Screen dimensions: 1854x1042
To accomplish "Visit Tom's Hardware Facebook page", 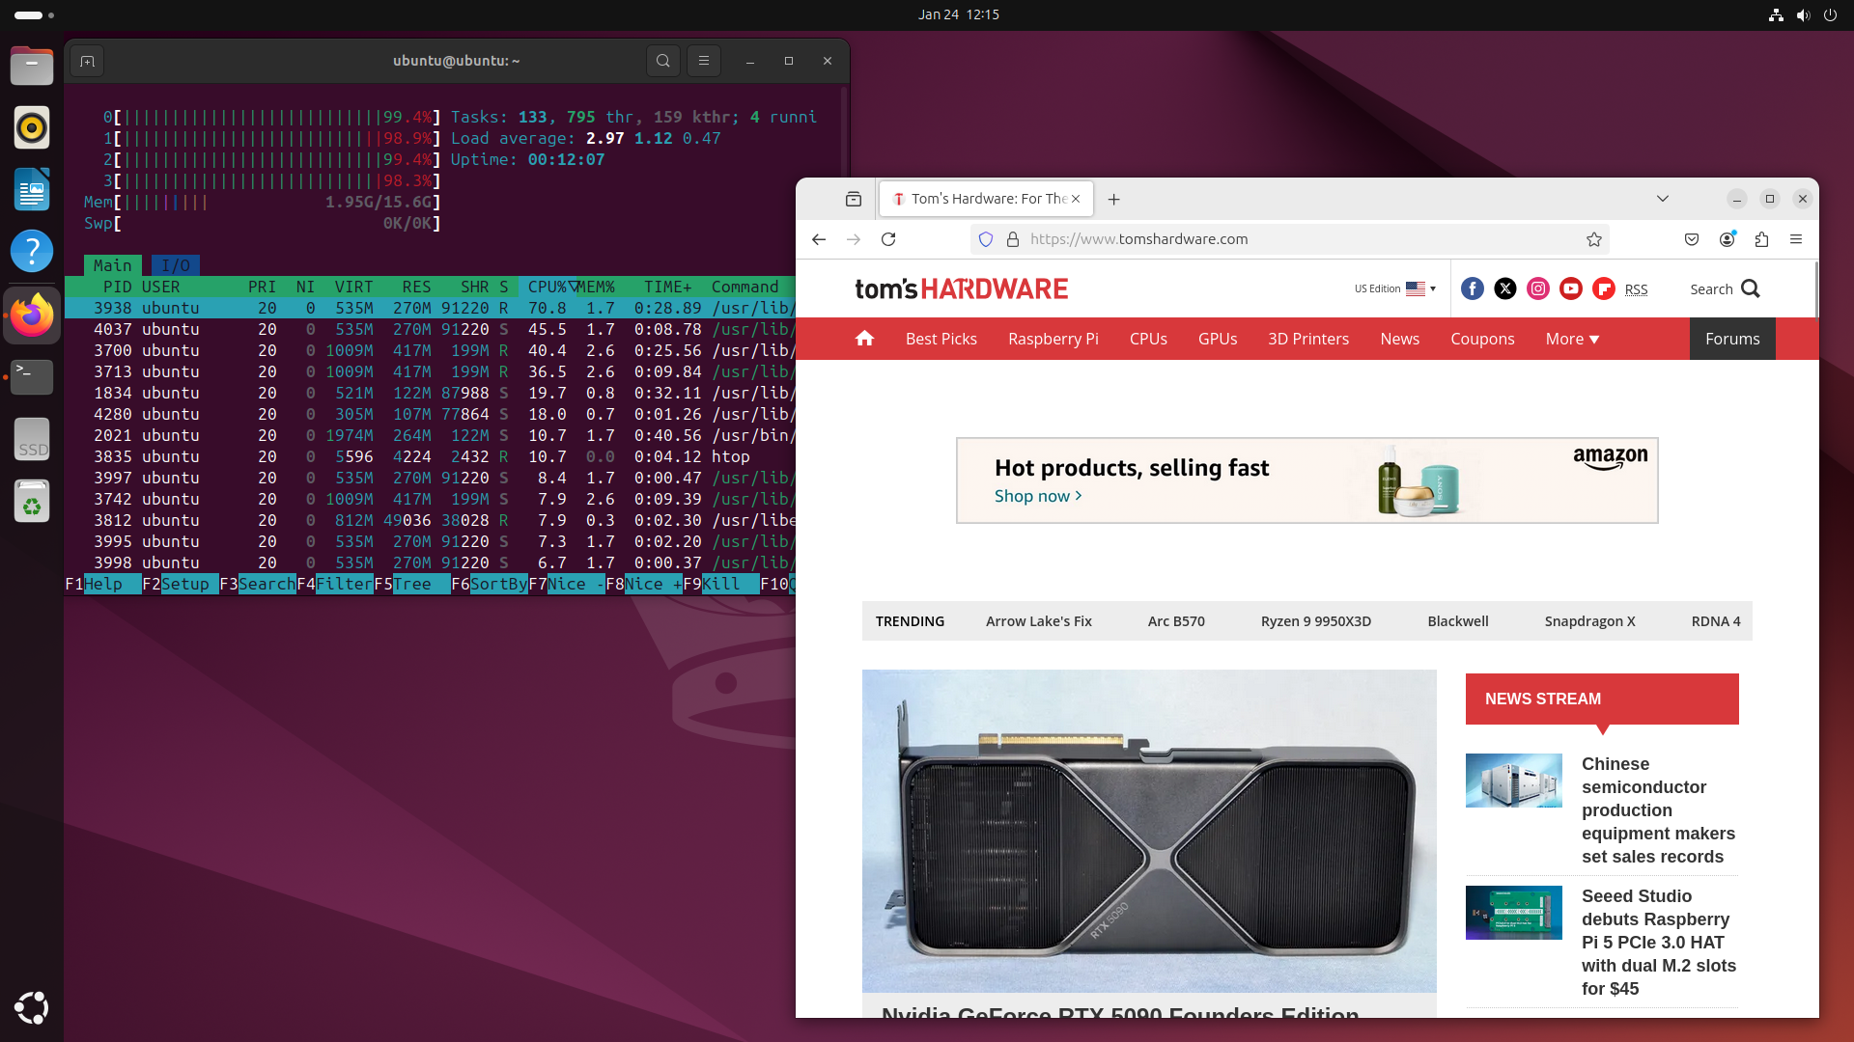I will tap(1473, 288).
